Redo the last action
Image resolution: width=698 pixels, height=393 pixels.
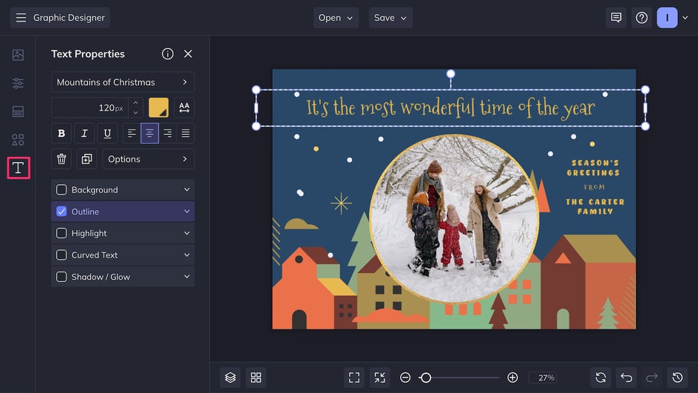[x=651, y=378]
